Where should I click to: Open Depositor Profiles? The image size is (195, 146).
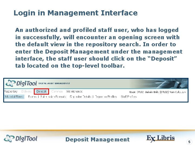point(106,97)
